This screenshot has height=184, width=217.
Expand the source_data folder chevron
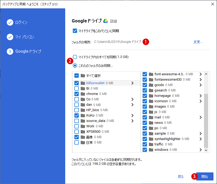coord(132,121)
